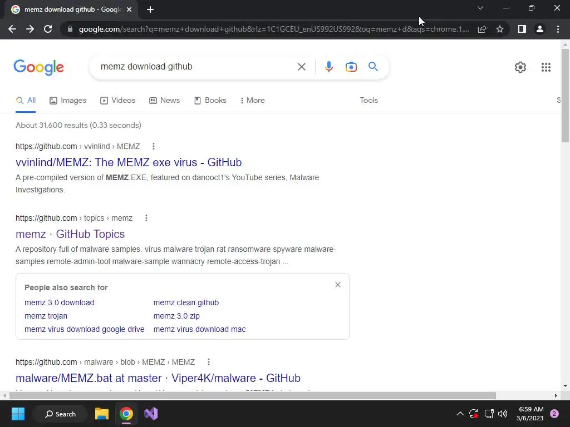The width and height of the screenshot is (570, 427).
Task: Search for memz clean github
Action: 186,302
